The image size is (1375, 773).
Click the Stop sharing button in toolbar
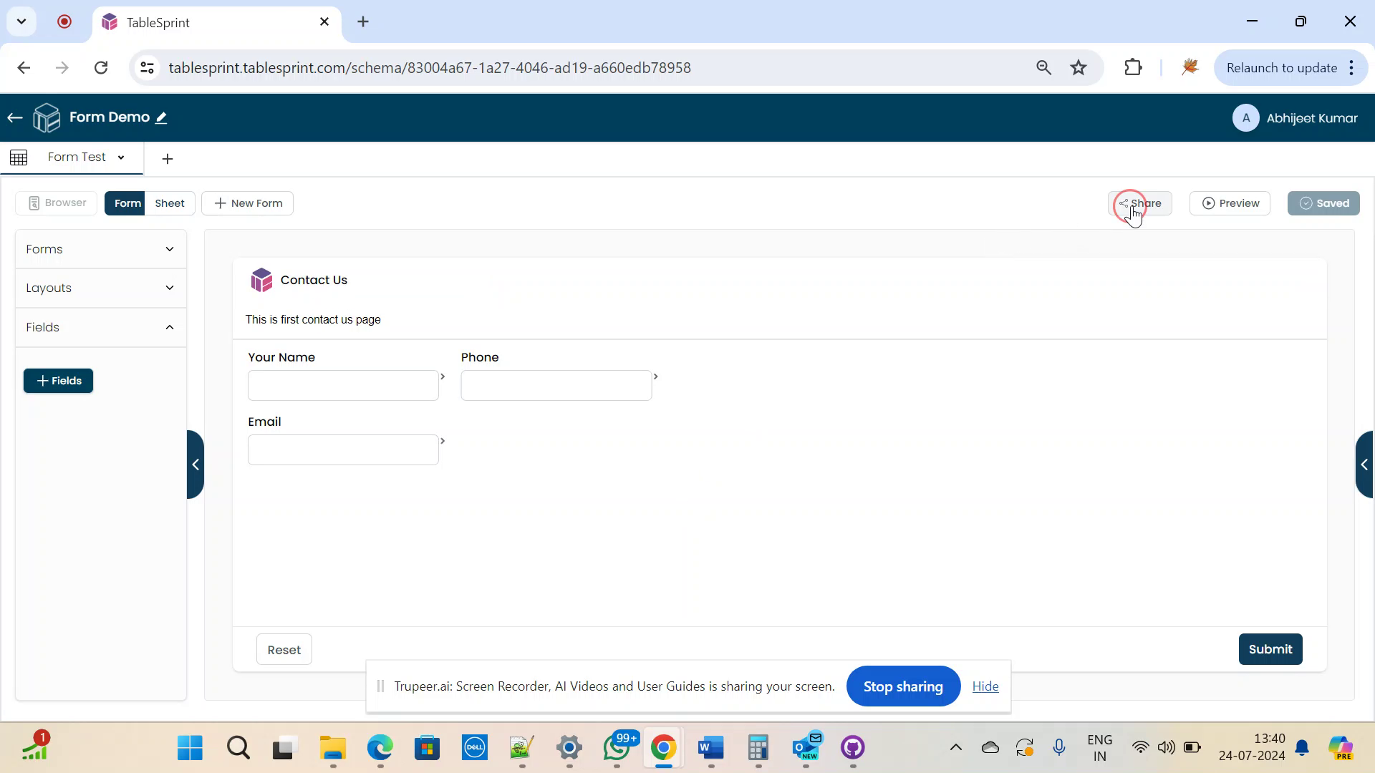pos(904,686)
